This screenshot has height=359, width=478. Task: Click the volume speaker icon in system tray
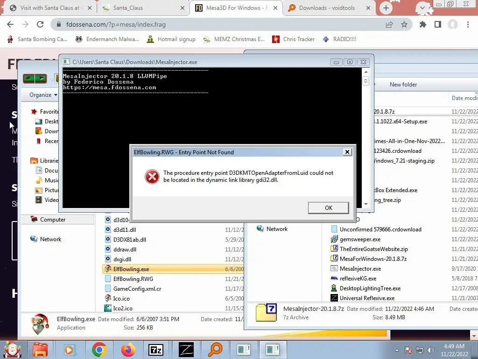point(431,350)
